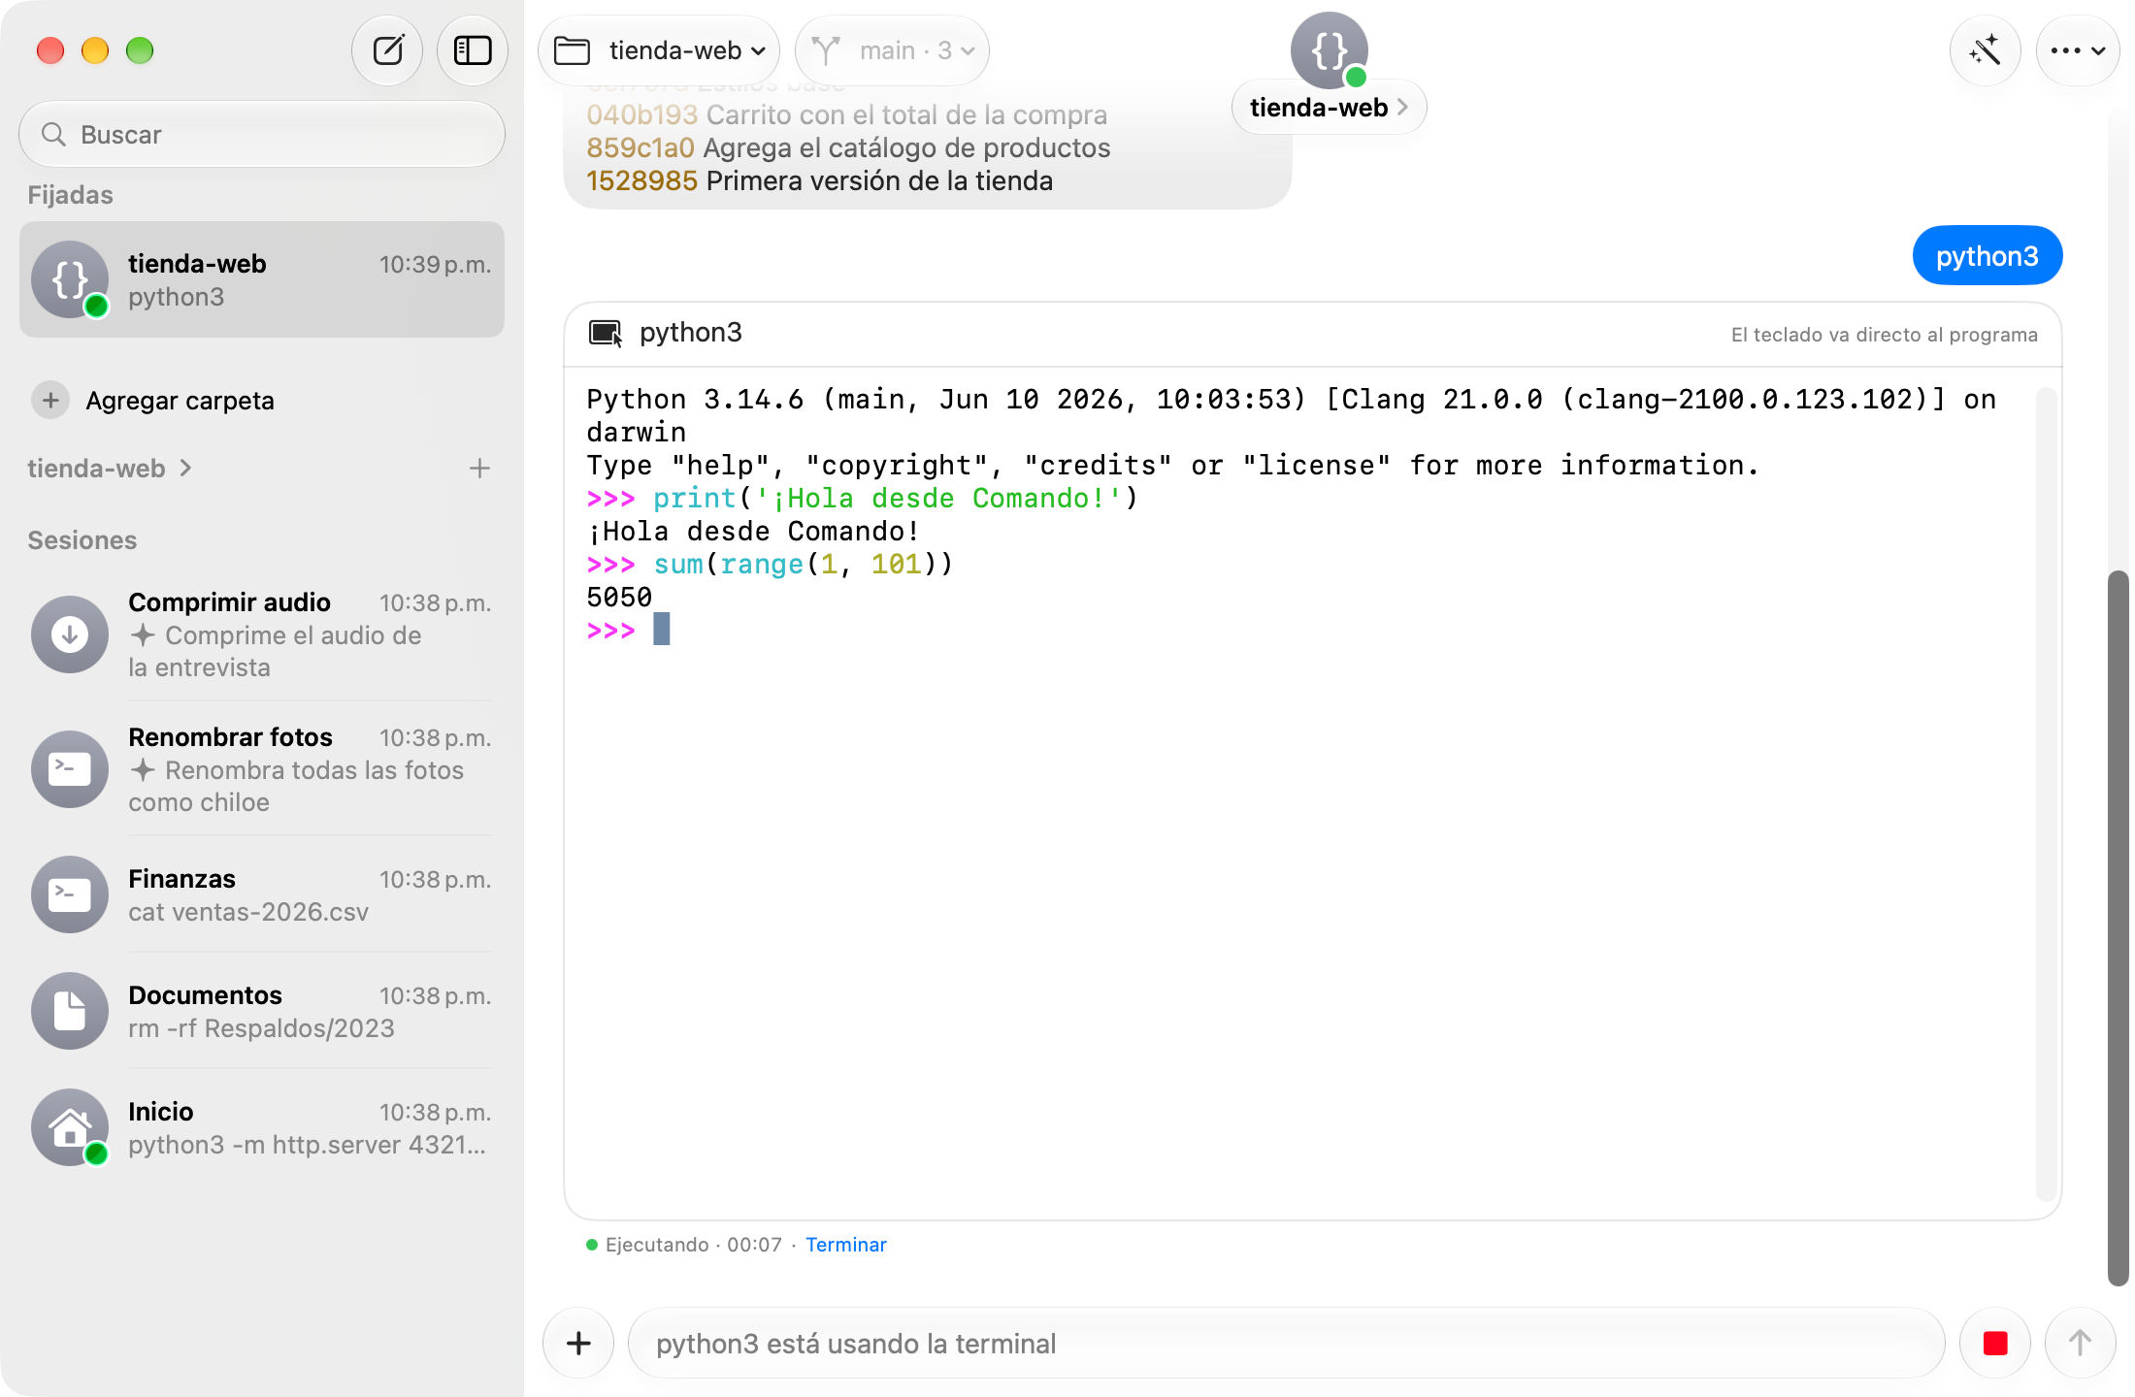Open the Comprimir audio session
The height and width of the screenshot is (1397, 2135).
pos(262,634)
